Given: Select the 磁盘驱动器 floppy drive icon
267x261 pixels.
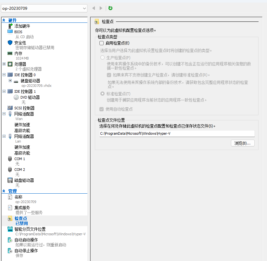Looking at the screenshot, I should coord(10,180).
